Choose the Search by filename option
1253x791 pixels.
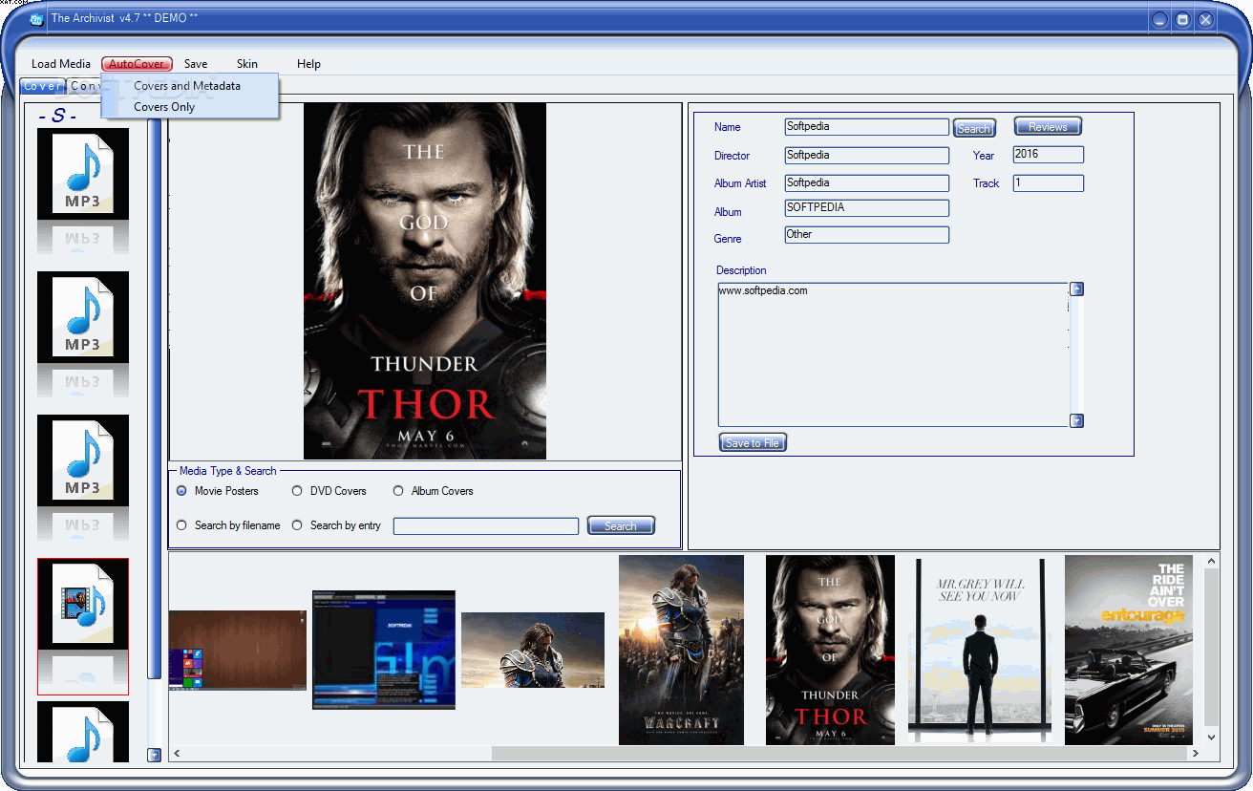coord(181,525)
